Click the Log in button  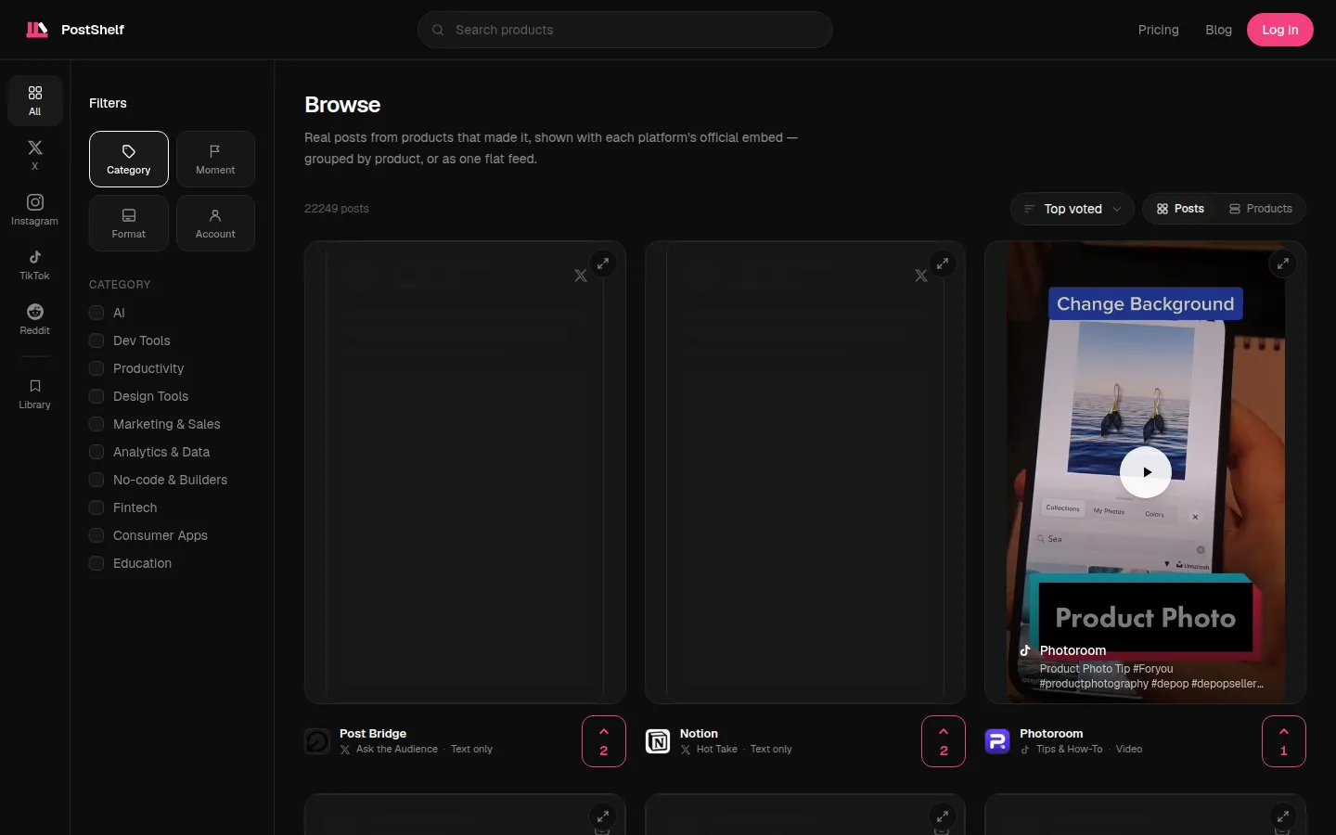(x=1280, y=30)
